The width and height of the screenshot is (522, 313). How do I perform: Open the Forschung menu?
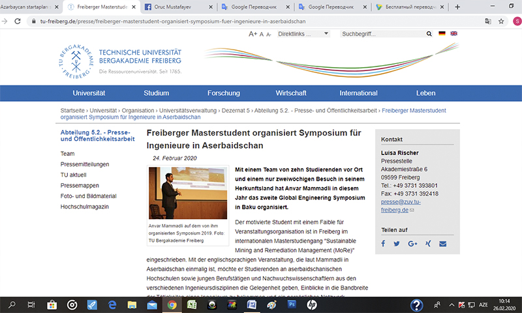[x=224, y=93]
